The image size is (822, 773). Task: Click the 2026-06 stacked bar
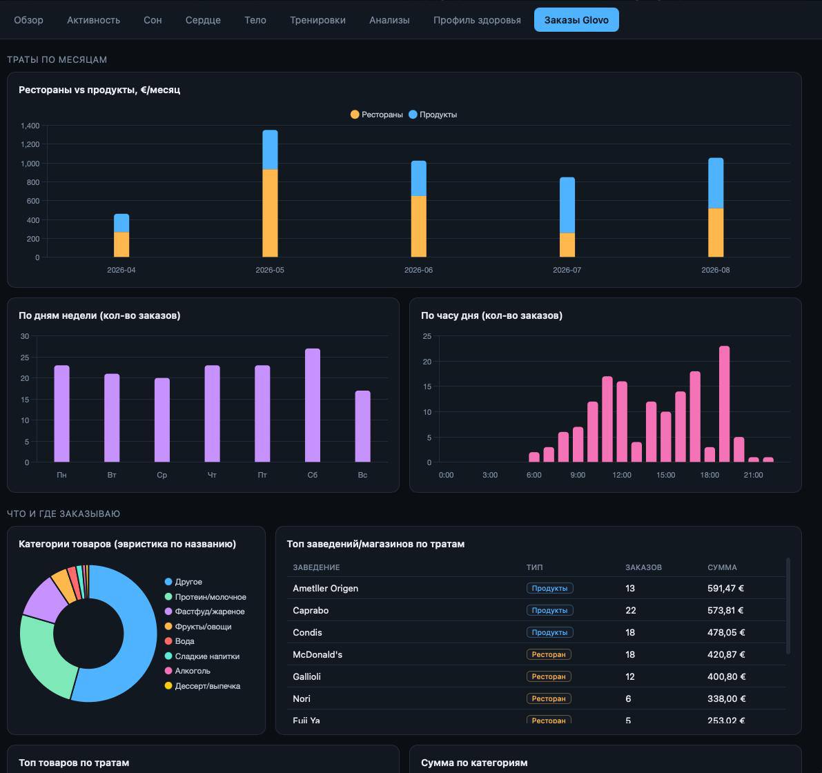[x=418, y=209]
